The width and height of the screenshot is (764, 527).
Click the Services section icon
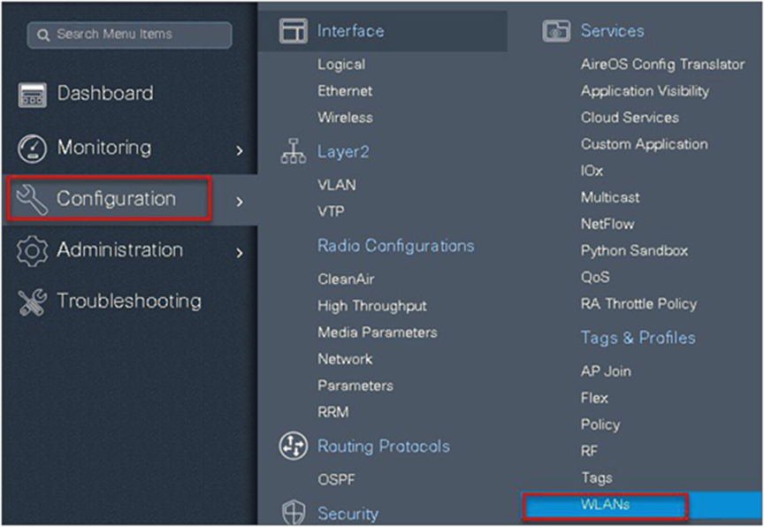point(555,31)
